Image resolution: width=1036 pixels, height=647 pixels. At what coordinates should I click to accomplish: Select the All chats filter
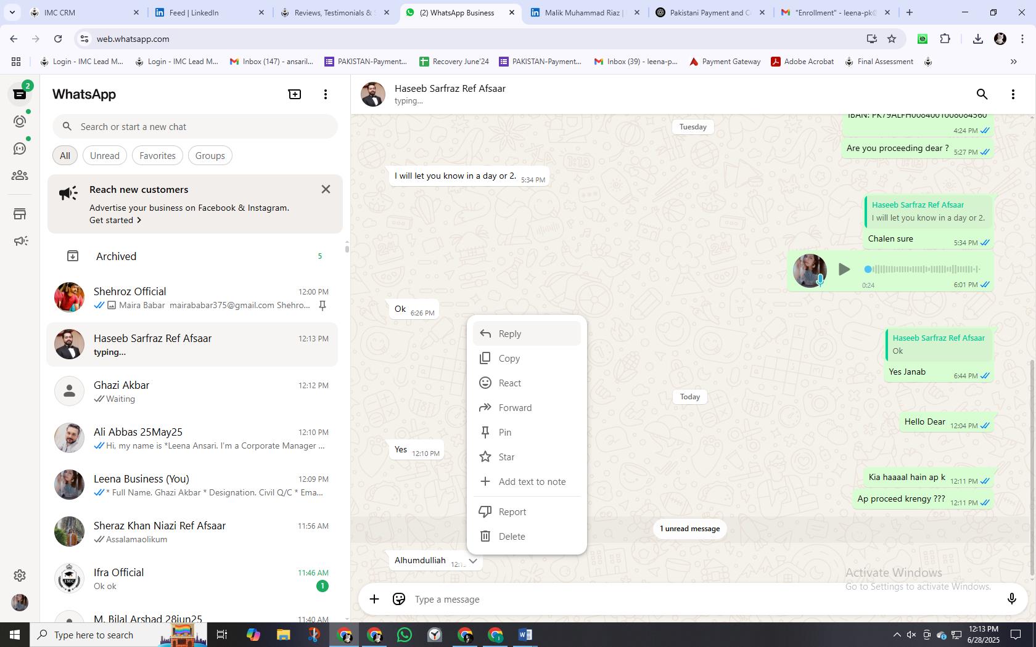(x=65, y=156)
